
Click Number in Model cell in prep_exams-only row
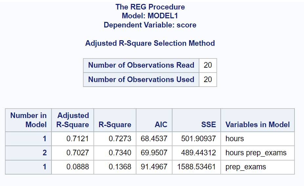click(28, 167)
